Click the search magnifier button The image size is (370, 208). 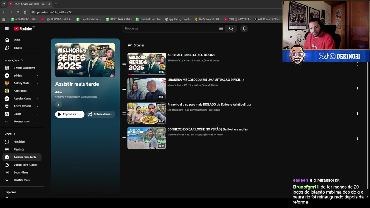[x=231, y=29]
